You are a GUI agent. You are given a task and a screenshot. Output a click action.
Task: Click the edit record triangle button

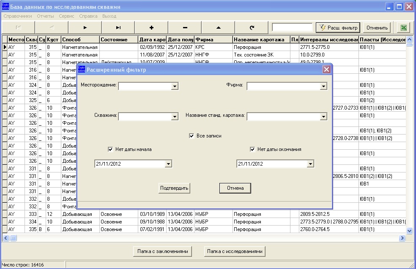coord(218,27)
